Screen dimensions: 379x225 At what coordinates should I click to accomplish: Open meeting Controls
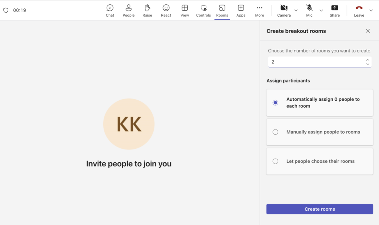coord(203,10)
